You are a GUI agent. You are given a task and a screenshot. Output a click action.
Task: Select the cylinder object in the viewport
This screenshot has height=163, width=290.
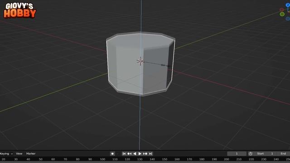(x=140, y=64)
